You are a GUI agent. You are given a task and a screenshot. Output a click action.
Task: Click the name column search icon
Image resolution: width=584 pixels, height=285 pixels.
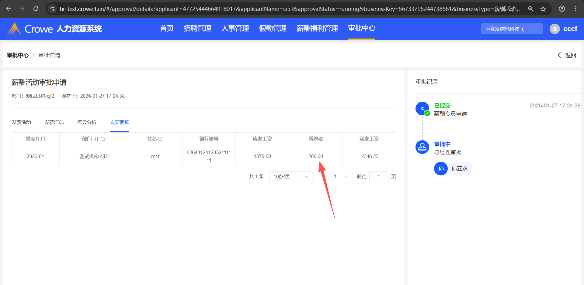click(x=160, y=139)
